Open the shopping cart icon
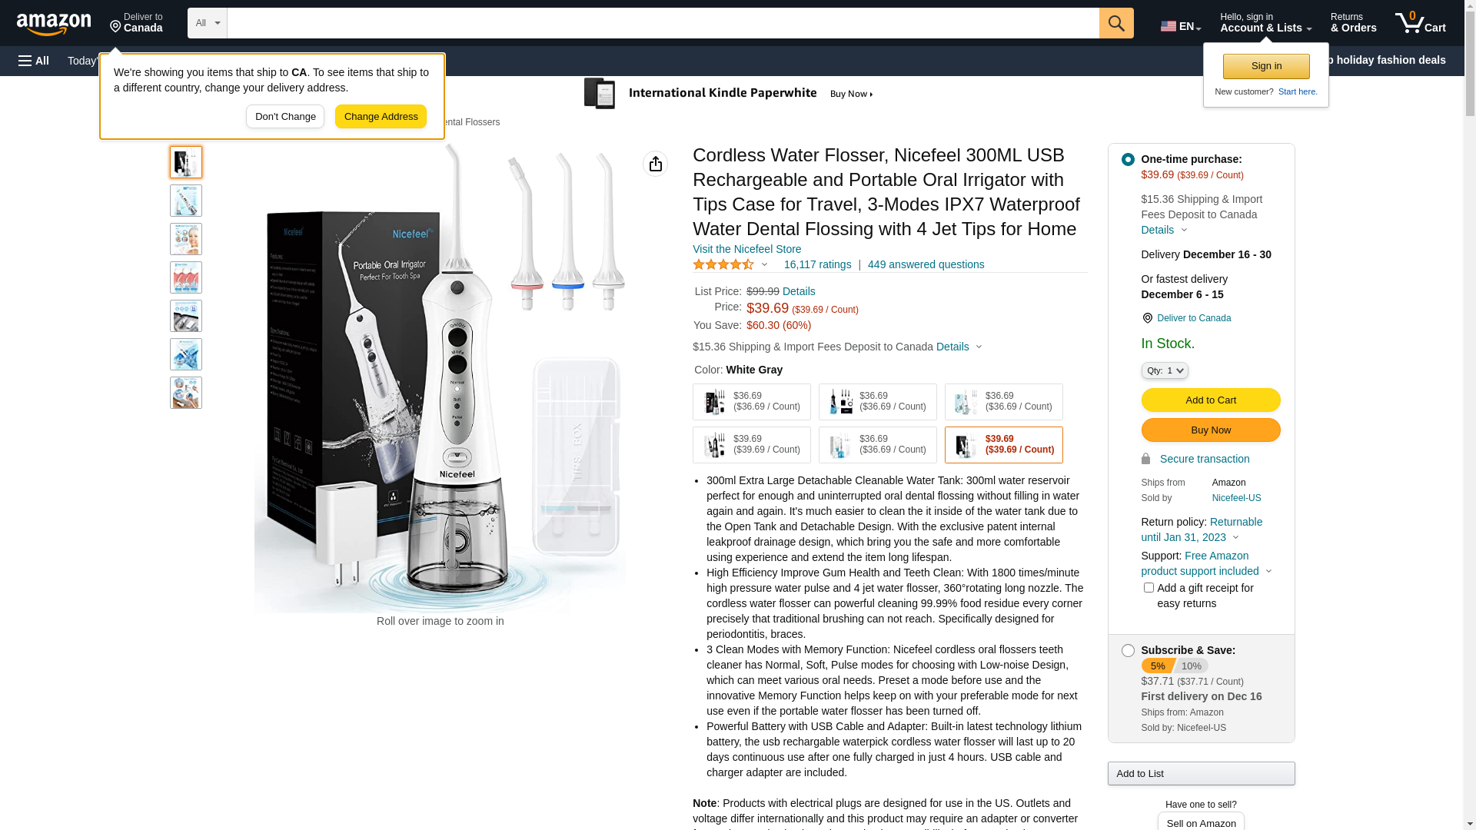Viewport: 1476px width, 830px height. point(1420,23)
